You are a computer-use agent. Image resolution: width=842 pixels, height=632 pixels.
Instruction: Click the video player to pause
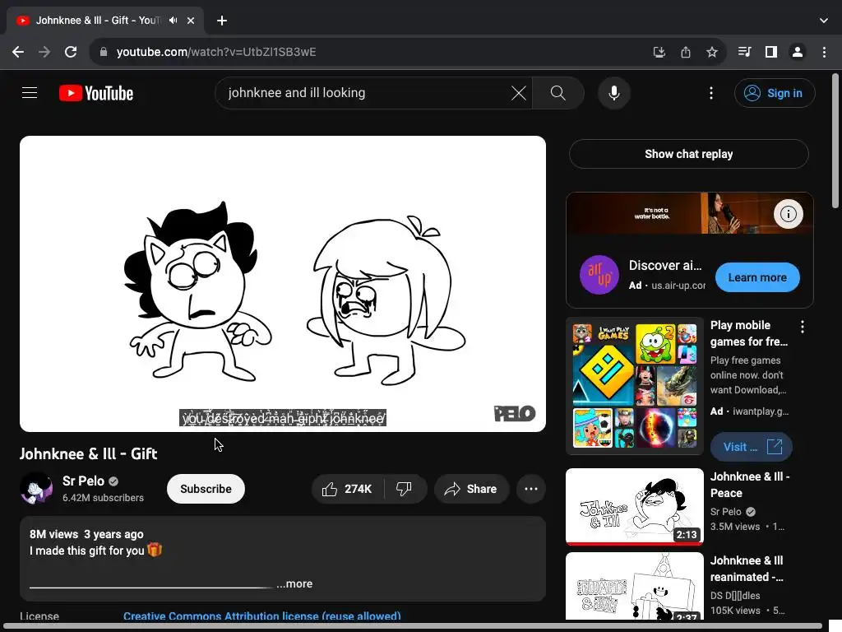(x=283, y=284)
